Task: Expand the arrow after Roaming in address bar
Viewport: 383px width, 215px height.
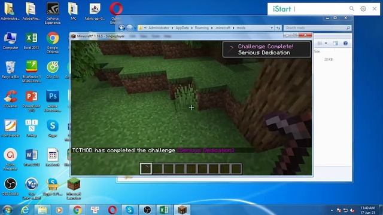Action: point(212,28)
